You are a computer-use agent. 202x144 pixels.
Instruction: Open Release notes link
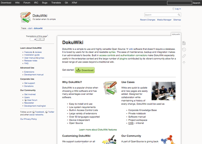click(x=31, y=61)
